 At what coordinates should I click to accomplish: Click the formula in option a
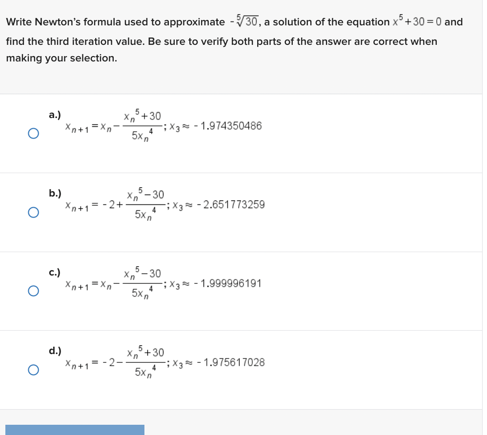pos(112,126)
